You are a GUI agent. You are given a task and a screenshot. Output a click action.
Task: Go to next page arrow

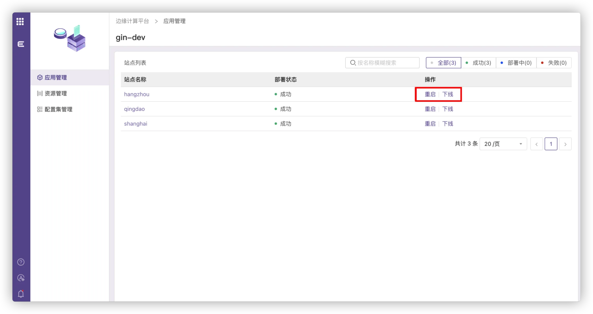pyautogui.click(x=565, y=144)
